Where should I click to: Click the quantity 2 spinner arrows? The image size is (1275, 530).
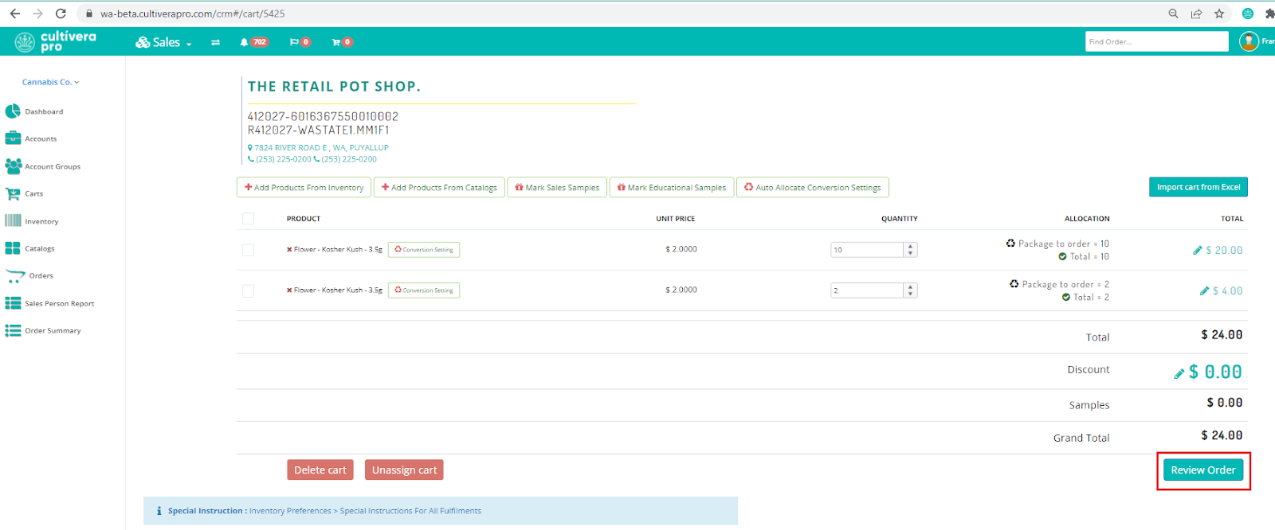[910, 290]
